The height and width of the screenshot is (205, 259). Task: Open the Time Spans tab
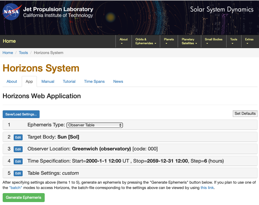tap(94, 82)
